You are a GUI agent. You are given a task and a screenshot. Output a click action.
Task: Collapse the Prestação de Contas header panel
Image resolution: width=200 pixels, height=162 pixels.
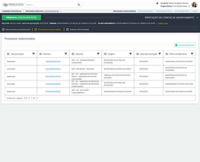click(197, 18)
